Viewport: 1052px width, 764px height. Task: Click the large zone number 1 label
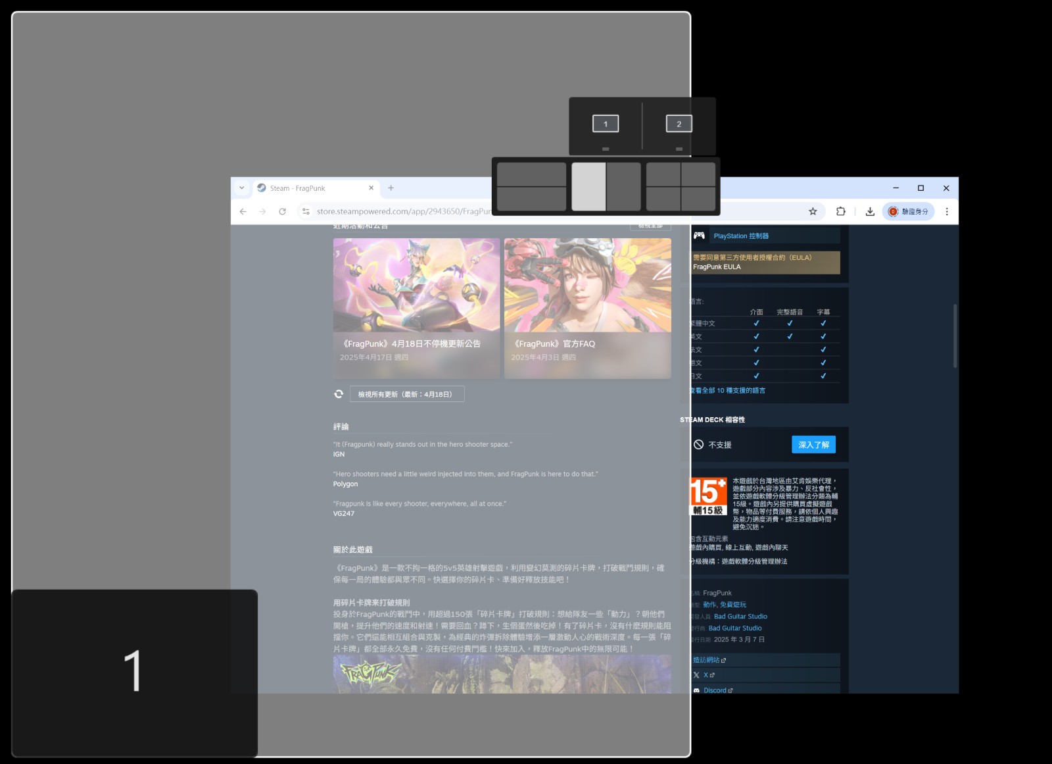[x=133, y=671]
